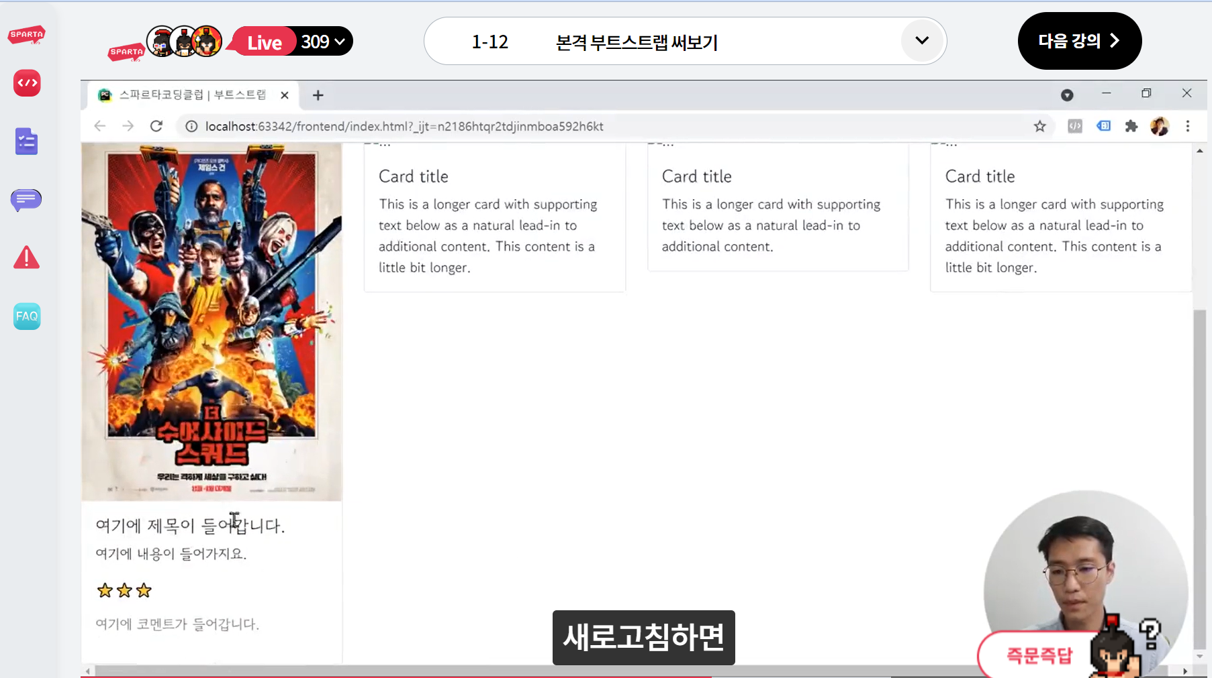
Task: Click the 여기에 제목이 들어갑니다 card title
Action: pyautogui.click(x=190, y=525)
